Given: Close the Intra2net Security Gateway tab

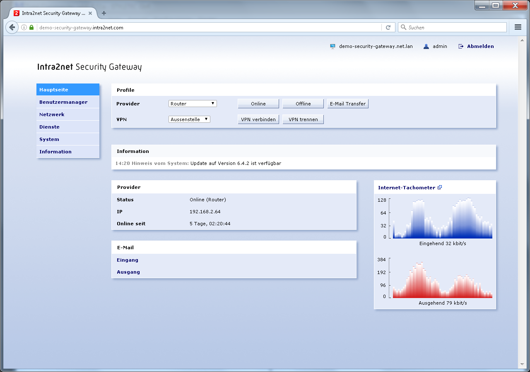Looking at the screenshot, I should (90, 13).
